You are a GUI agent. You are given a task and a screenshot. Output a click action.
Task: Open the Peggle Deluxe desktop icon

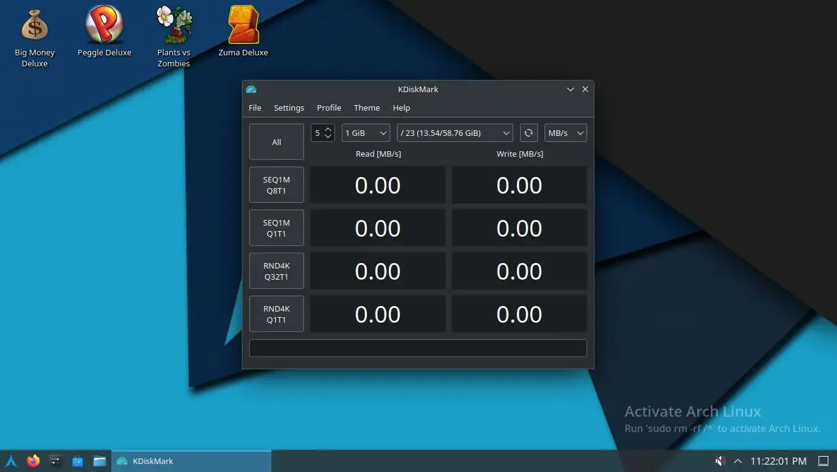(104, 32)
